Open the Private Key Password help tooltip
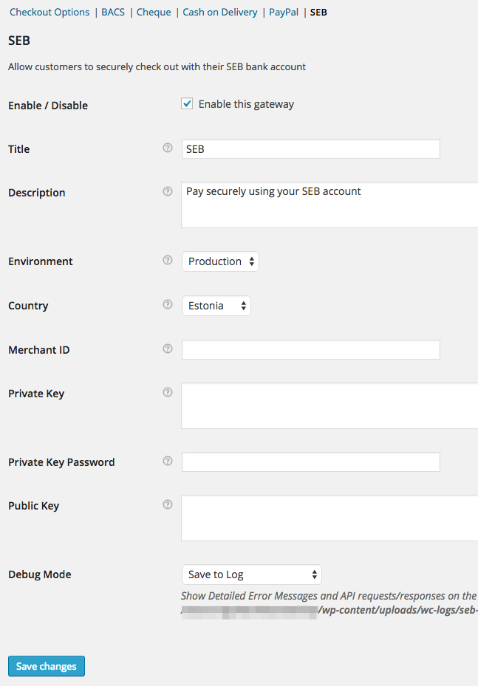Viewport: 478px width, 686px height. point(168,461)
